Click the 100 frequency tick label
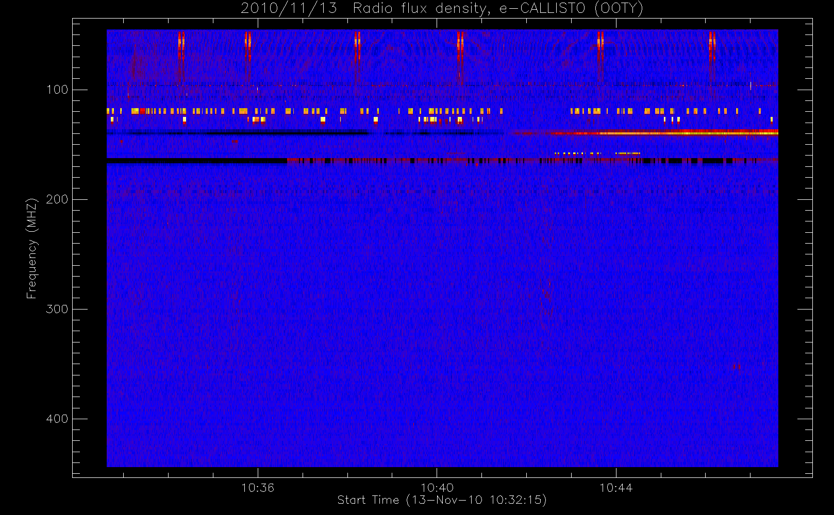The height and width of the screenshot is (515, 834). [57, 90]
